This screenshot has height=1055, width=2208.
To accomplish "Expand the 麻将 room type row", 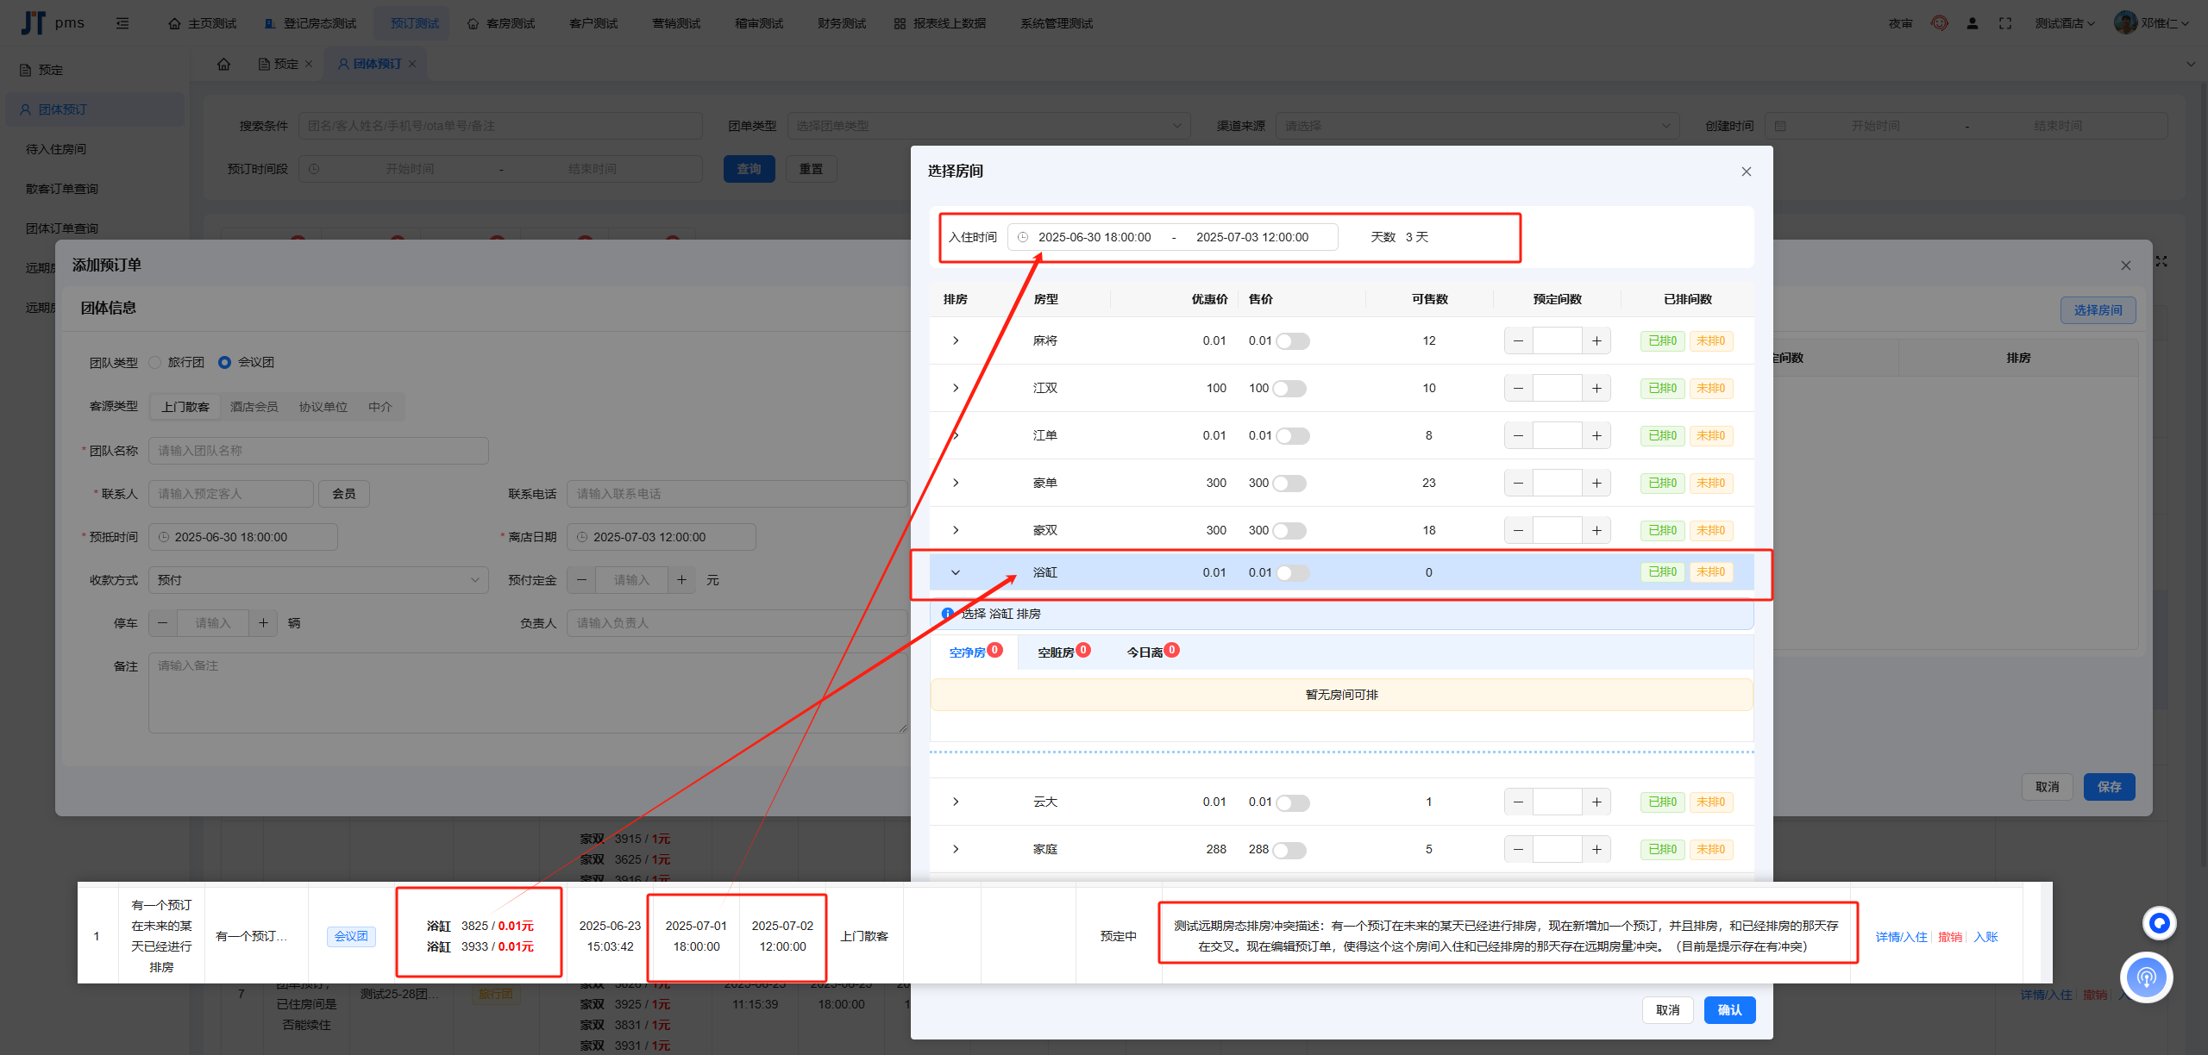I will 956,341.
